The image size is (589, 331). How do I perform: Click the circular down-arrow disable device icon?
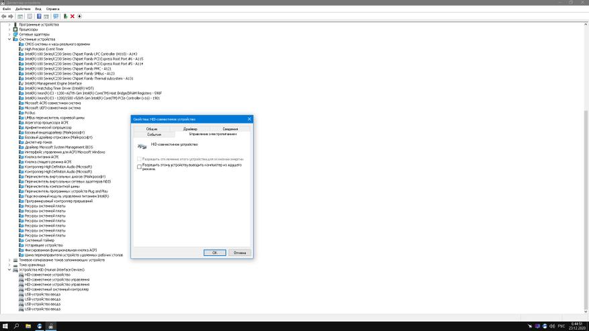(x=80, y=16)
